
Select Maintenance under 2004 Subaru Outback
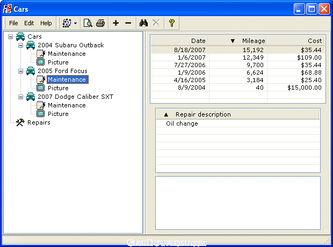(67, 54)
